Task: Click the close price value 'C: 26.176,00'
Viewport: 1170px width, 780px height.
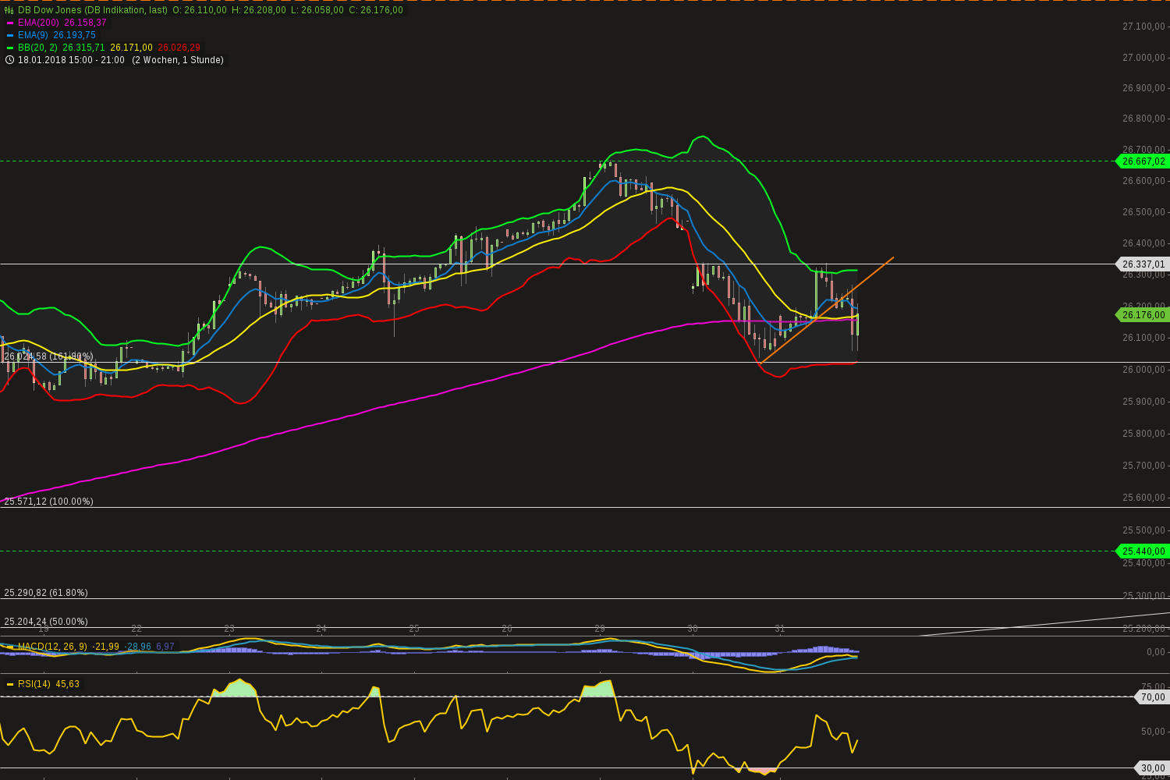Action: pos(376,10)
